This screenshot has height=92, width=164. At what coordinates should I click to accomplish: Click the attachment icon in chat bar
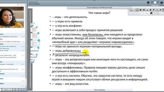click(14, 90)
